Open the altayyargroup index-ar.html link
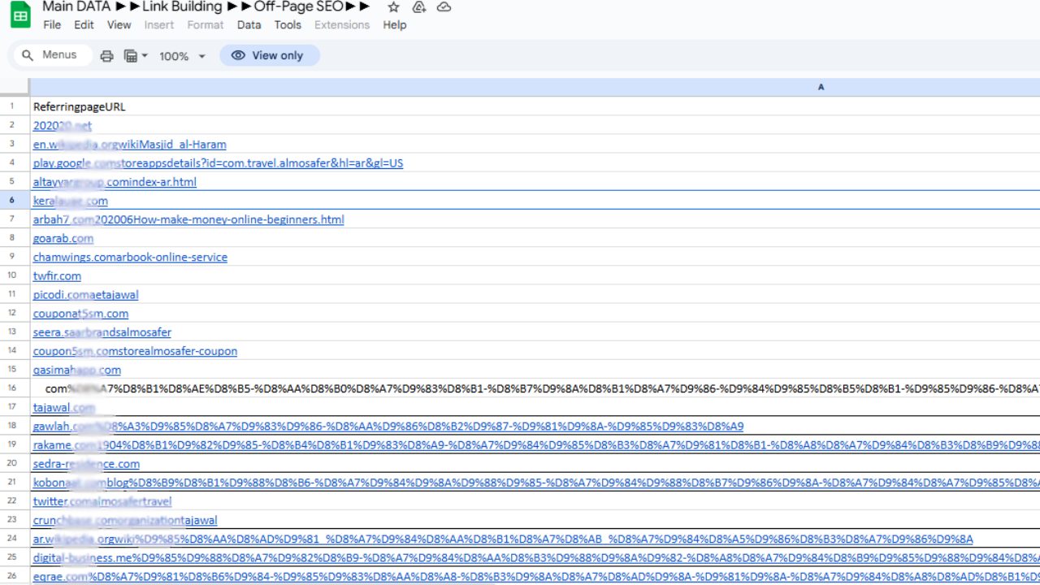This screenshot has height=585, width=1040. tap(115, 182)
